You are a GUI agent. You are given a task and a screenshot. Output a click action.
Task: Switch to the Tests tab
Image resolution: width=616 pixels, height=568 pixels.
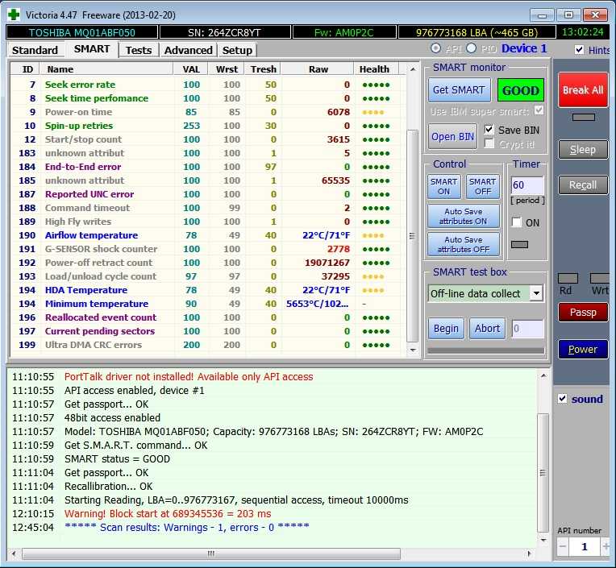(x=139, y=50)
